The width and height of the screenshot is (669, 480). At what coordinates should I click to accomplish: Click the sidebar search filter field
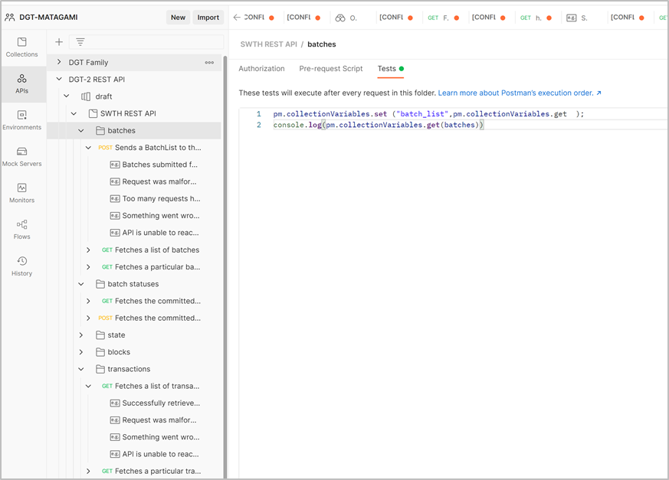[146, 42]
